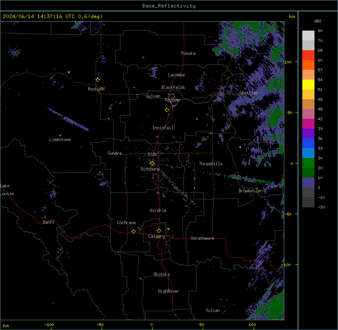Viewport: 338px width, 330px height.
Task: Click the Banff town label
Action: [x=49, y=222]
